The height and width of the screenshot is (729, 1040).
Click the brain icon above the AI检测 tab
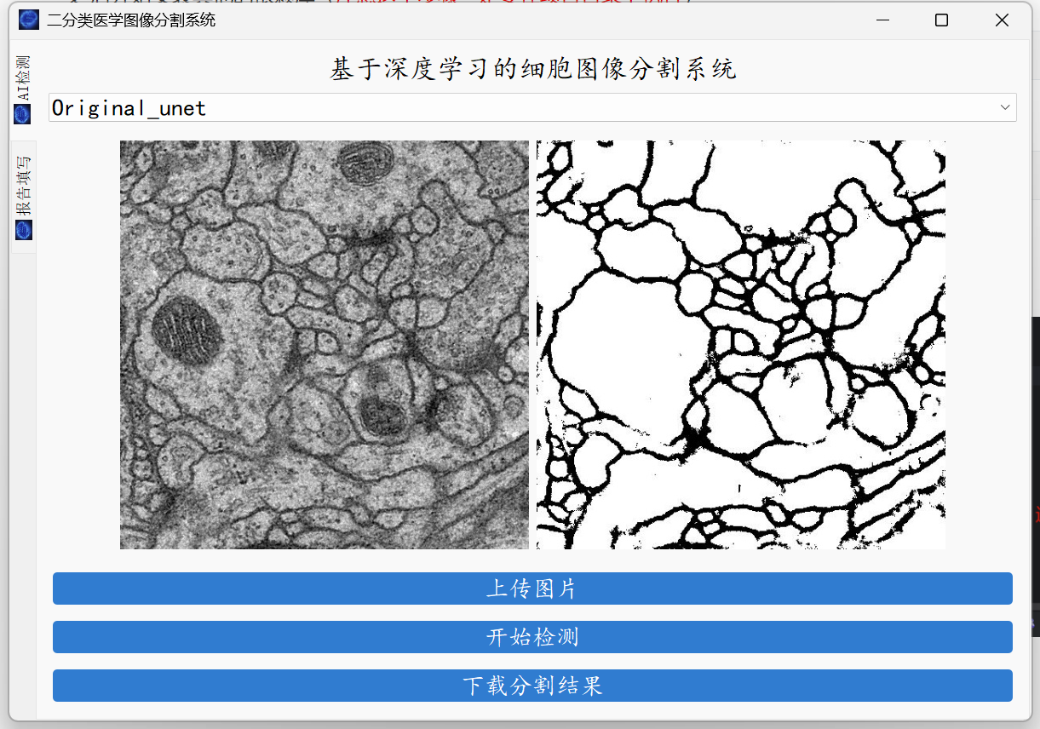[x=23, y=113]
